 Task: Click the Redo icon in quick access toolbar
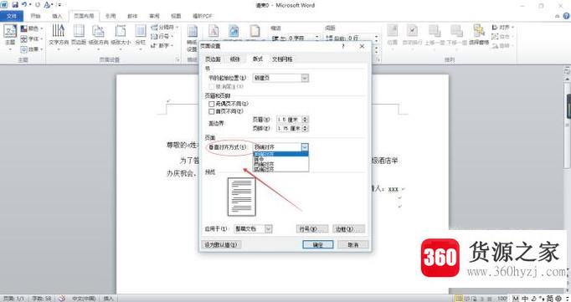coord(38,5)
